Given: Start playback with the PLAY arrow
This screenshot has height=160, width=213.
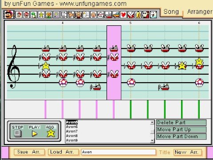Looking at the screenshot, I should (35, 131).
